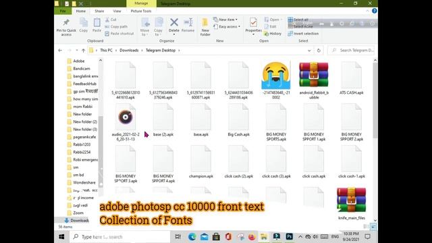Click Select all
This screenshot has height=243, width=432.
298,20
